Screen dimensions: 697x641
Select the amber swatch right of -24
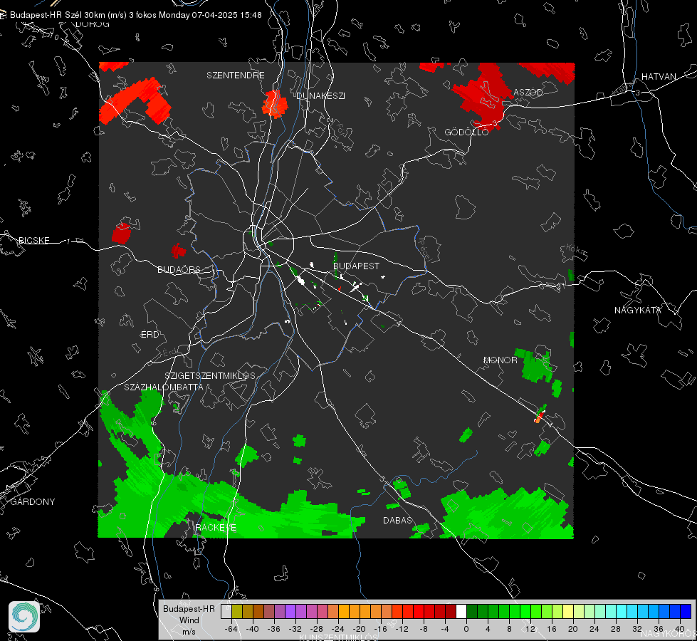344,612
